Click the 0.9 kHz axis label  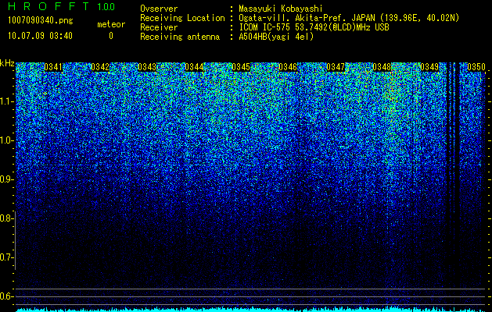point(6,179)
